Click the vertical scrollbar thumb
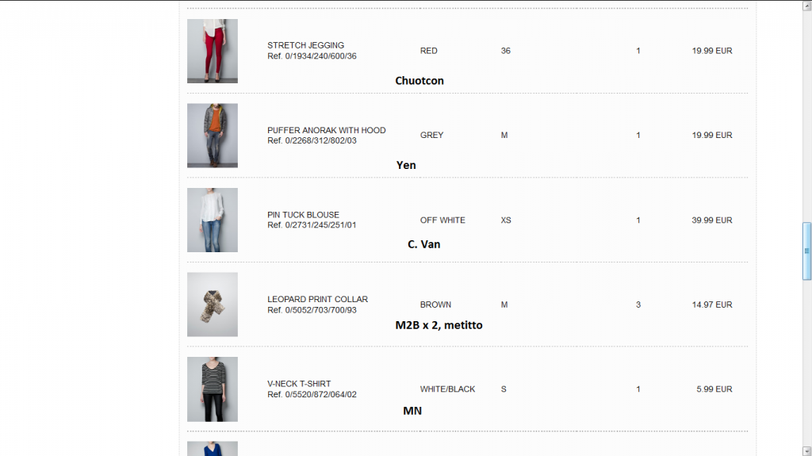The width and height of the screenshot is (812, 456). click(806, 251)
